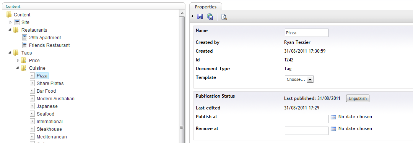Click the small arrow left of the Save icon
The image size is (413, 143).
192,16
